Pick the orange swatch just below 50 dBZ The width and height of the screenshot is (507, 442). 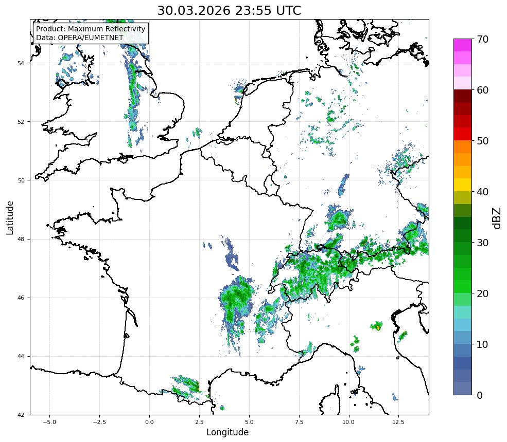[462, 146]
